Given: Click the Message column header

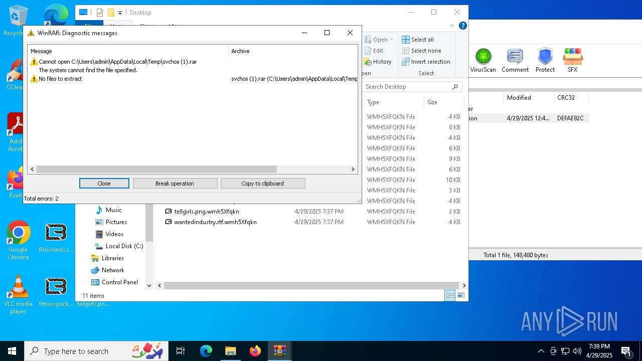Looking at the screenshot, I should 128,51.
